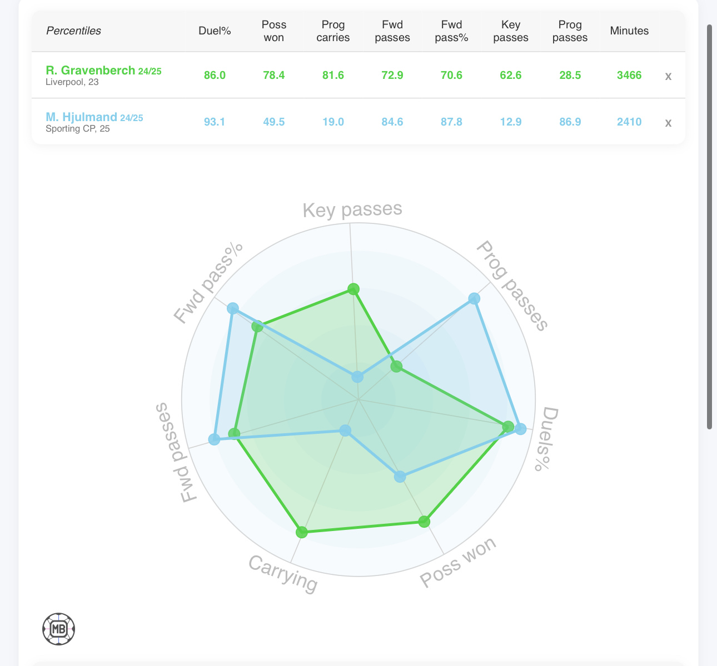The height and width of the screenshot is (666, 717).
Task: Remove R. Gravenberch row with x
Action: [x=668, y=76]
